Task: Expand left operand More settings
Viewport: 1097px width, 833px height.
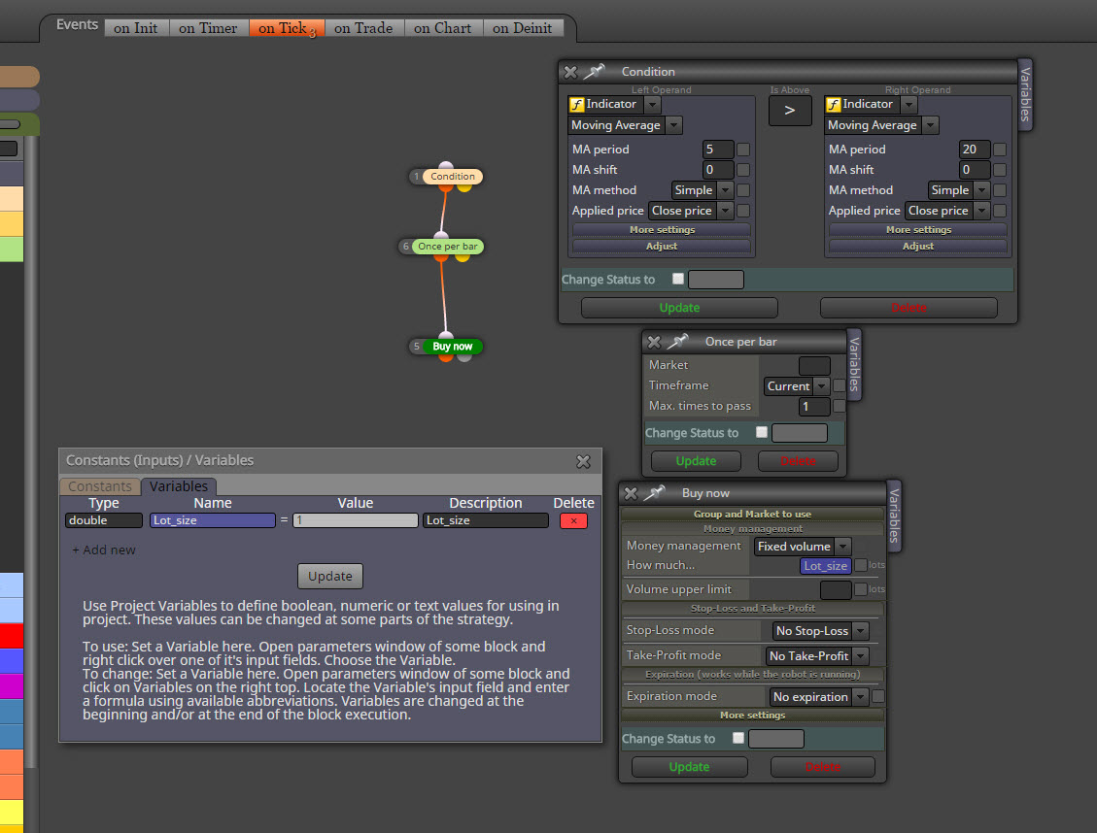Action: [662, 229]
